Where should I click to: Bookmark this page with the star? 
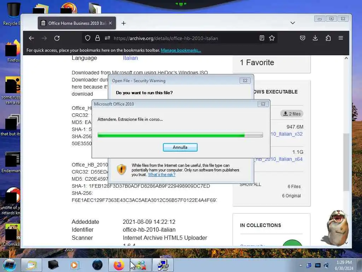pos(272,38)
